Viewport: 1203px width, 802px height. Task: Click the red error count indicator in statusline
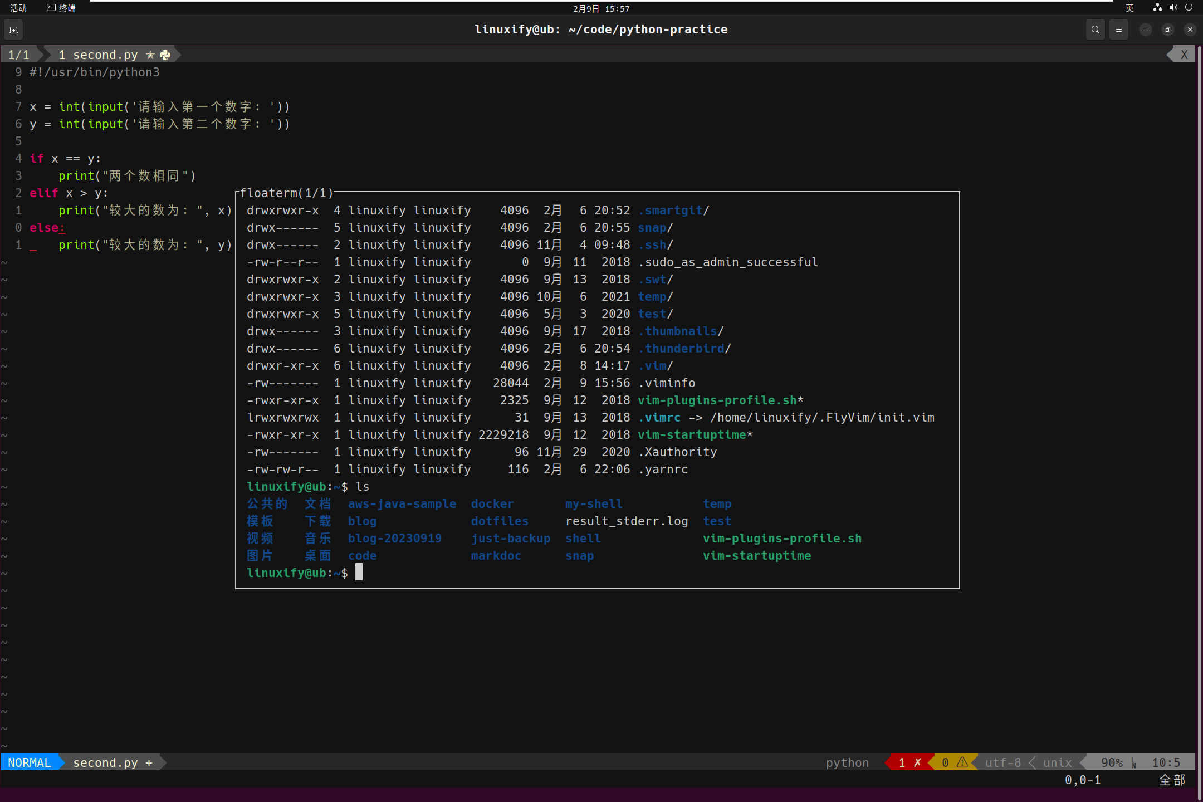click(x=909, y=762)
